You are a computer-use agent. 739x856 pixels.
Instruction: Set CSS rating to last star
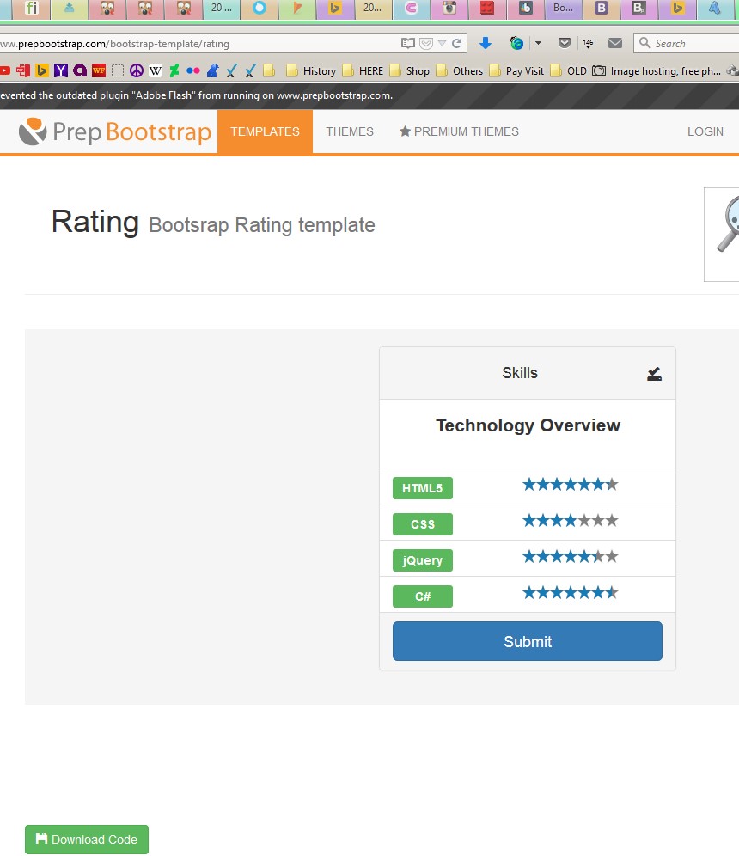tap(612, 521)
